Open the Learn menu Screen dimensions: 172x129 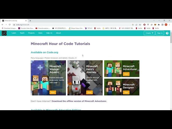pos(14,33)
